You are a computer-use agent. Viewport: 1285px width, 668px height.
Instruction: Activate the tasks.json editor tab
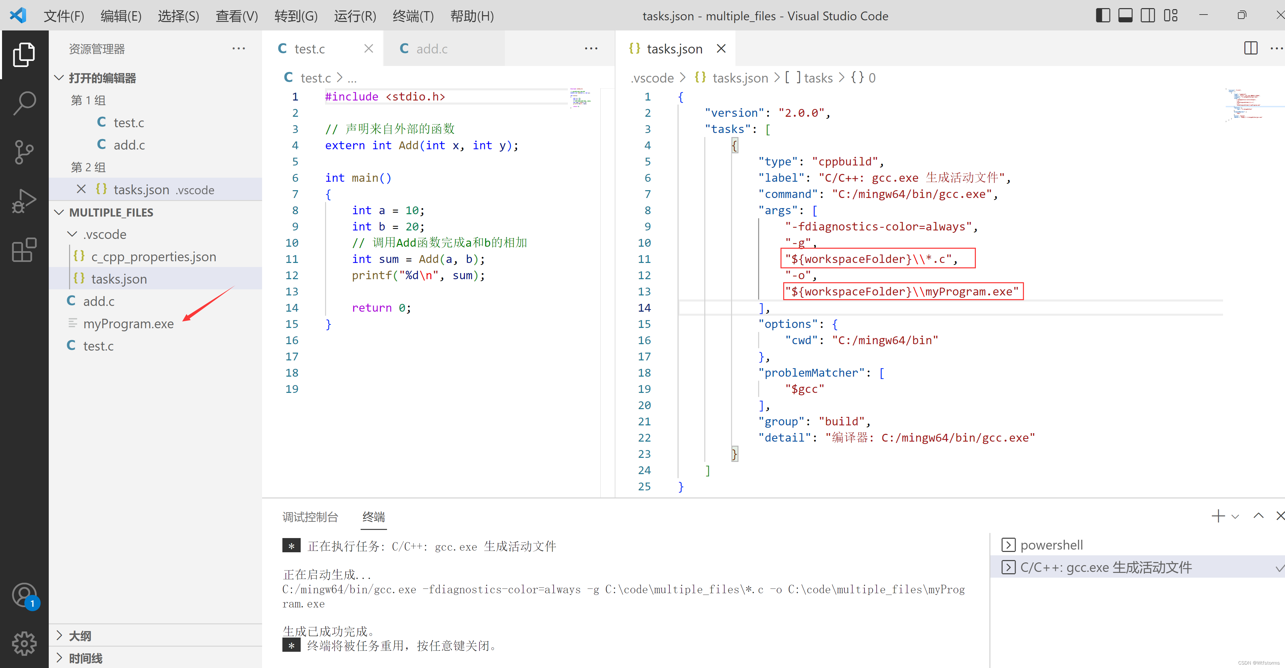tap(676, 48)
